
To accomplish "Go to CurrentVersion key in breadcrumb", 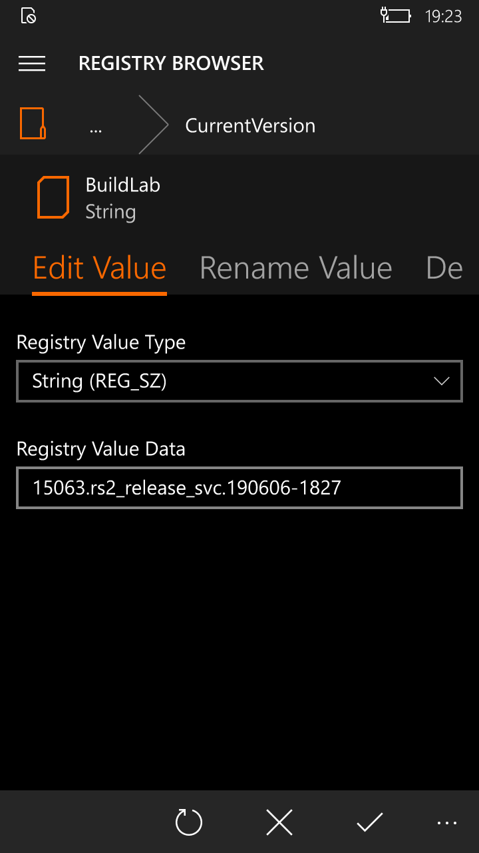I will 250,125.
